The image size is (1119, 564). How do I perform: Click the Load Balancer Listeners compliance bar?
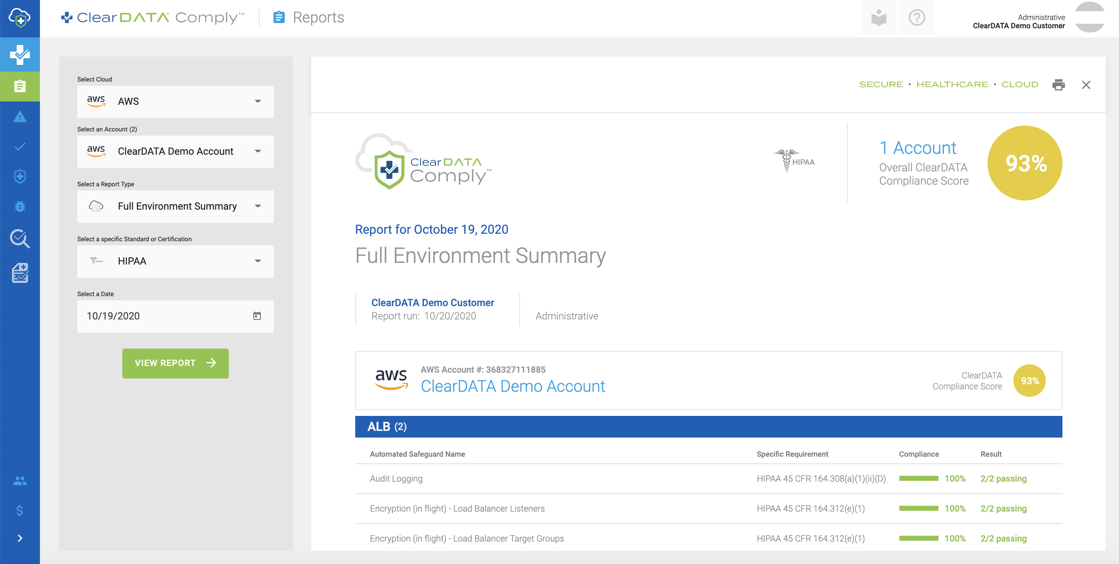[918, 508]
